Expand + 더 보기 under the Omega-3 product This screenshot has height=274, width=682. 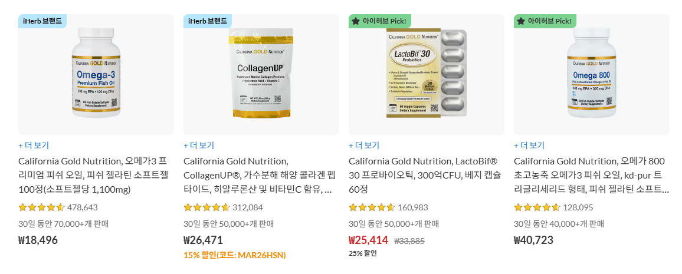34,146
